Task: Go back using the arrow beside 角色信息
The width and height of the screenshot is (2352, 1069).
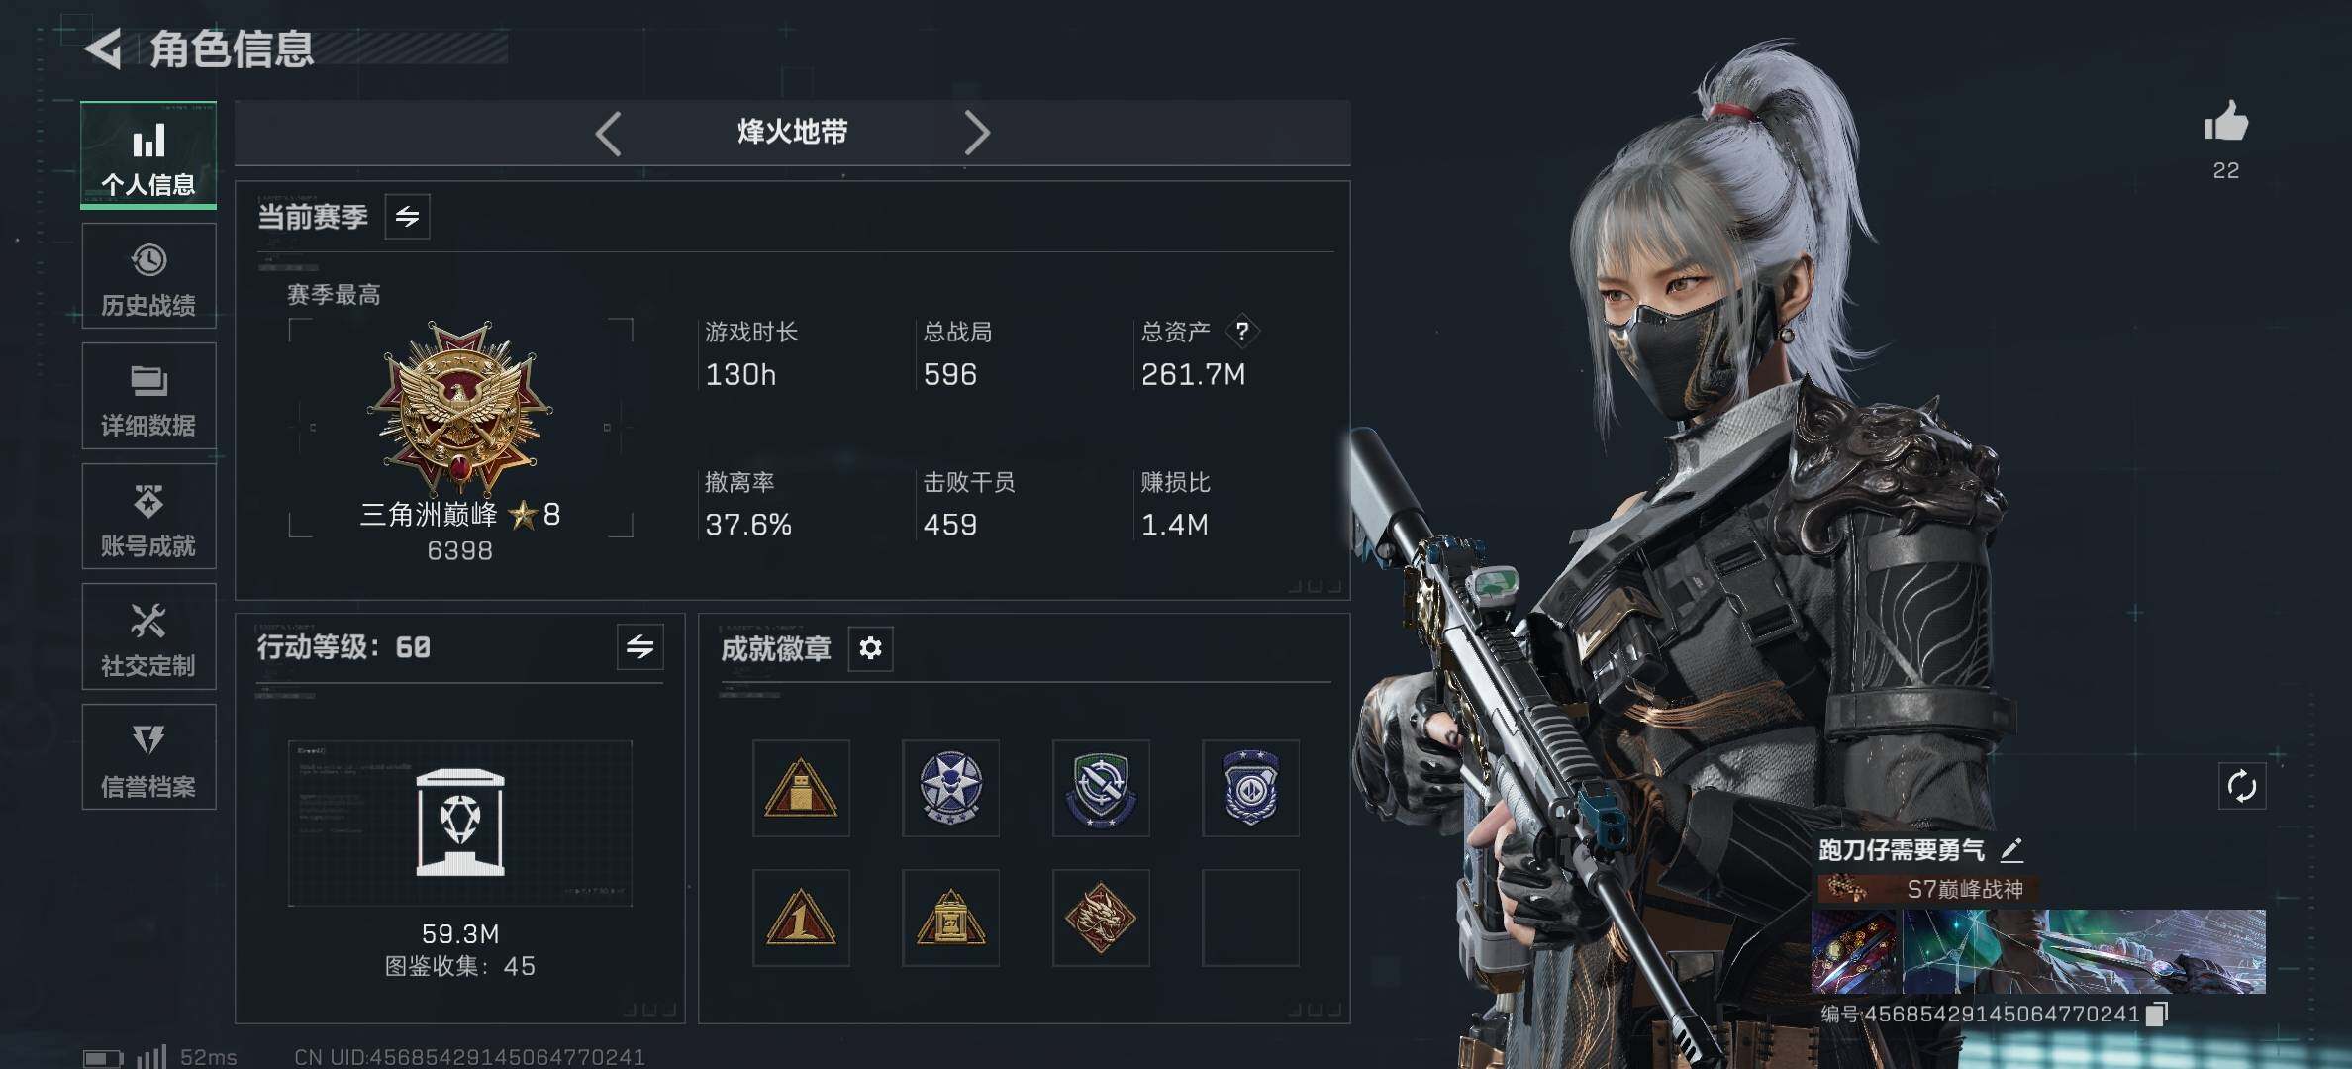Action: click(x=104, y=49)
